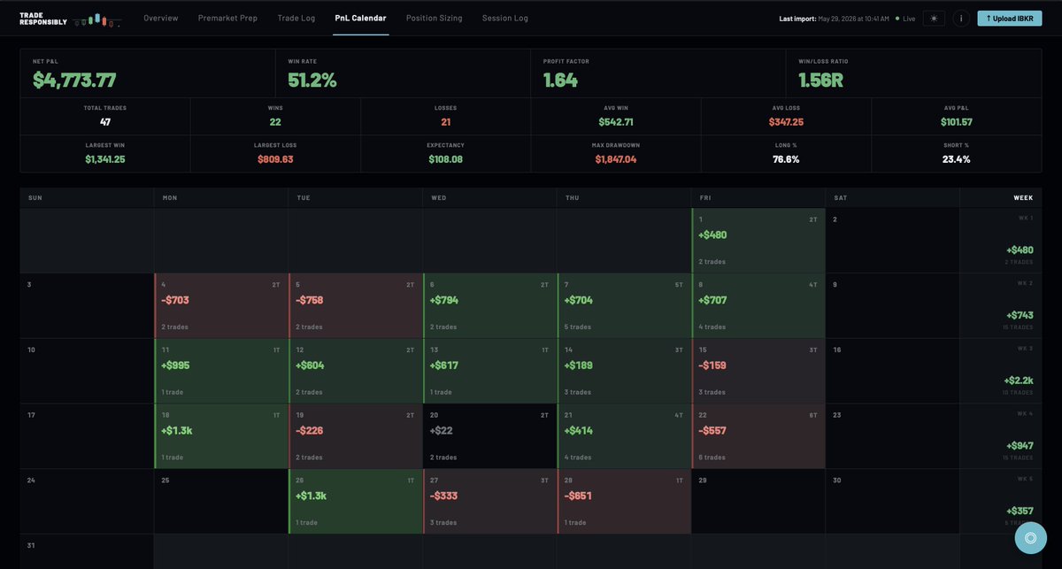Click the Profit Factor 1.64 value
Viewport: 1062px width, 569px height.
[560, 80]
